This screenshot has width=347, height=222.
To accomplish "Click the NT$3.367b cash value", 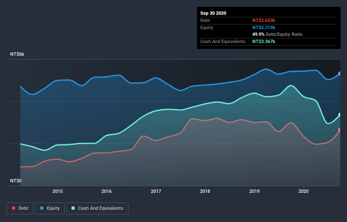I will pos(264,41).
